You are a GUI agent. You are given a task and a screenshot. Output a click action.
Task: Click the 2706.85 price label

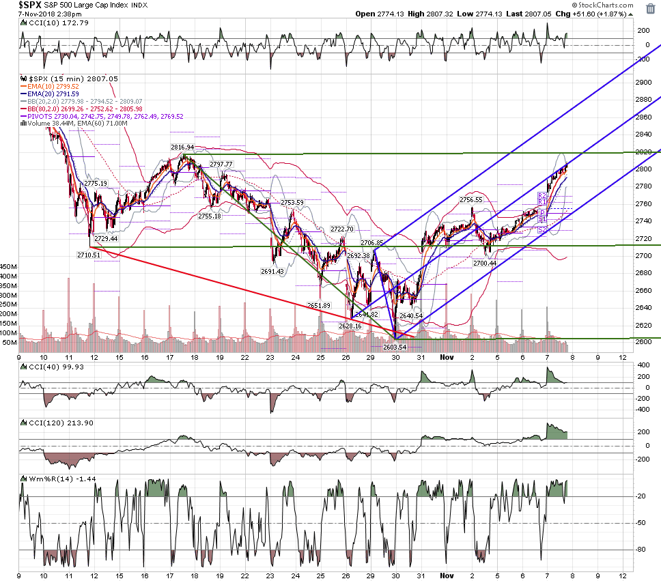371,243
